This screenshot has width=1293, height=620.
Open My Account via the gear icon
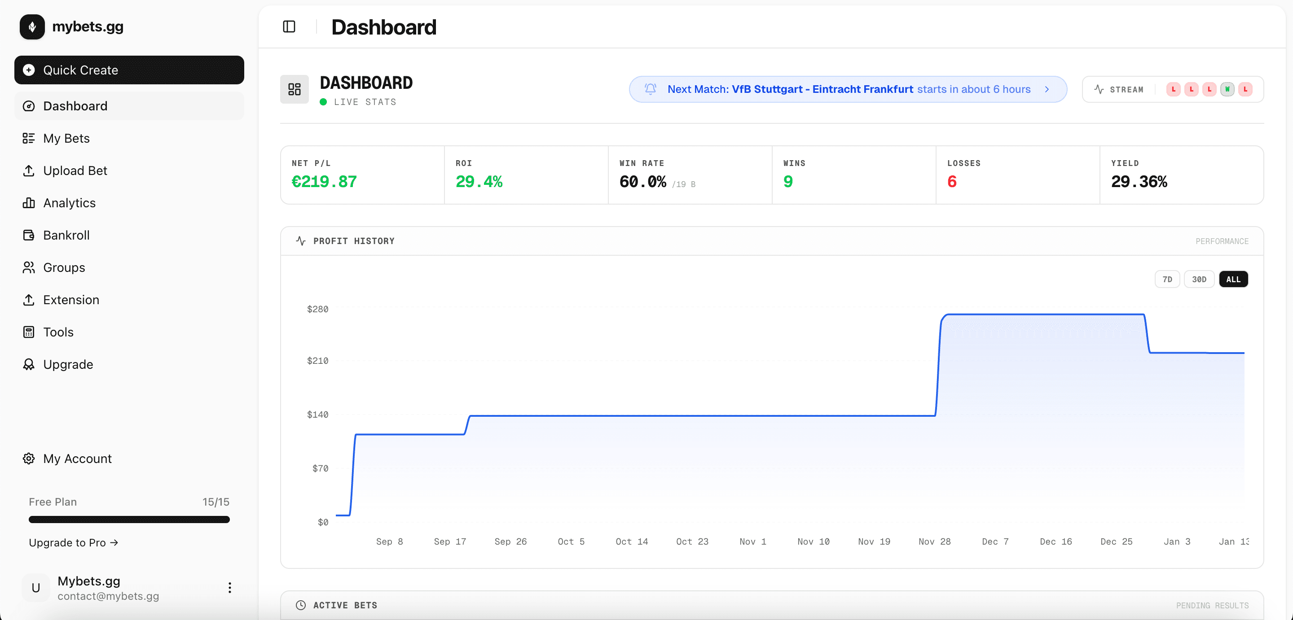coord(29,458)
